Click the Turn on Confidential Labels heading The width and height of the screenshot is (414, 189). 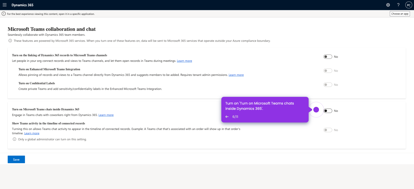[37, 83]
